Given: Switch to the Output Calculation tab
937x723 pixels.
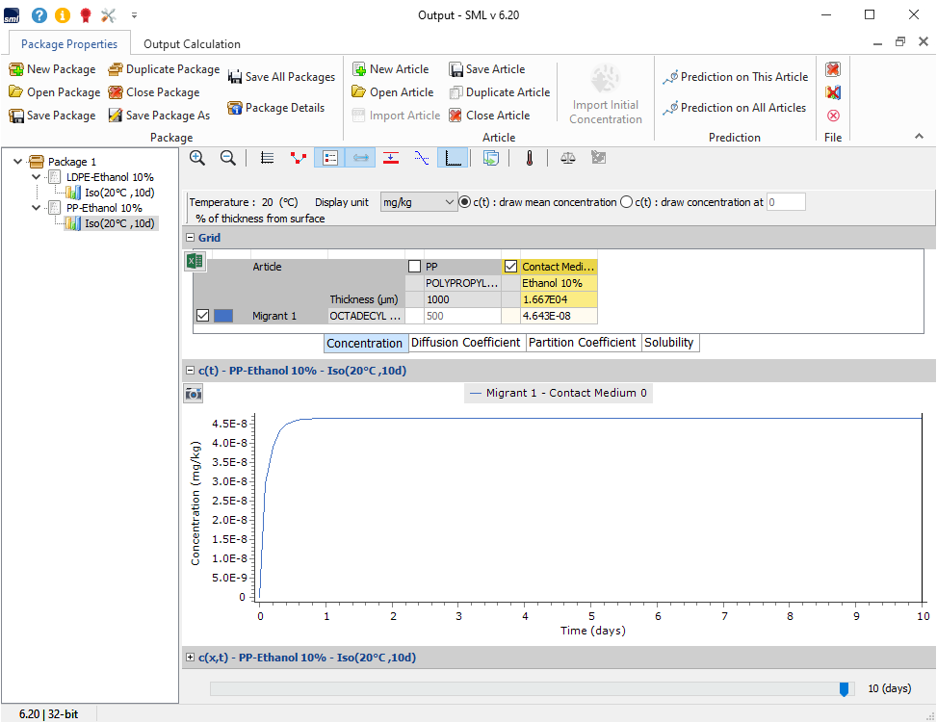Looking at the screenshot, I should (192, 43).
